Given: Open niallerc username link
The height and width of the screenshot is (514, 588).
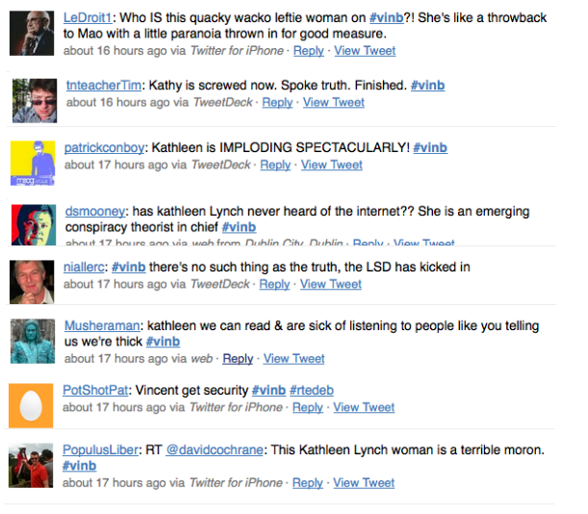Looking at the screenshot, I should pos(84,267).
